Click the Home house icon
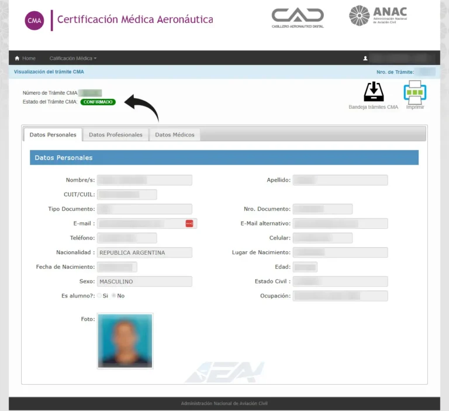Image resolution: width=449 pixels, height=411 pixels. 17,58
